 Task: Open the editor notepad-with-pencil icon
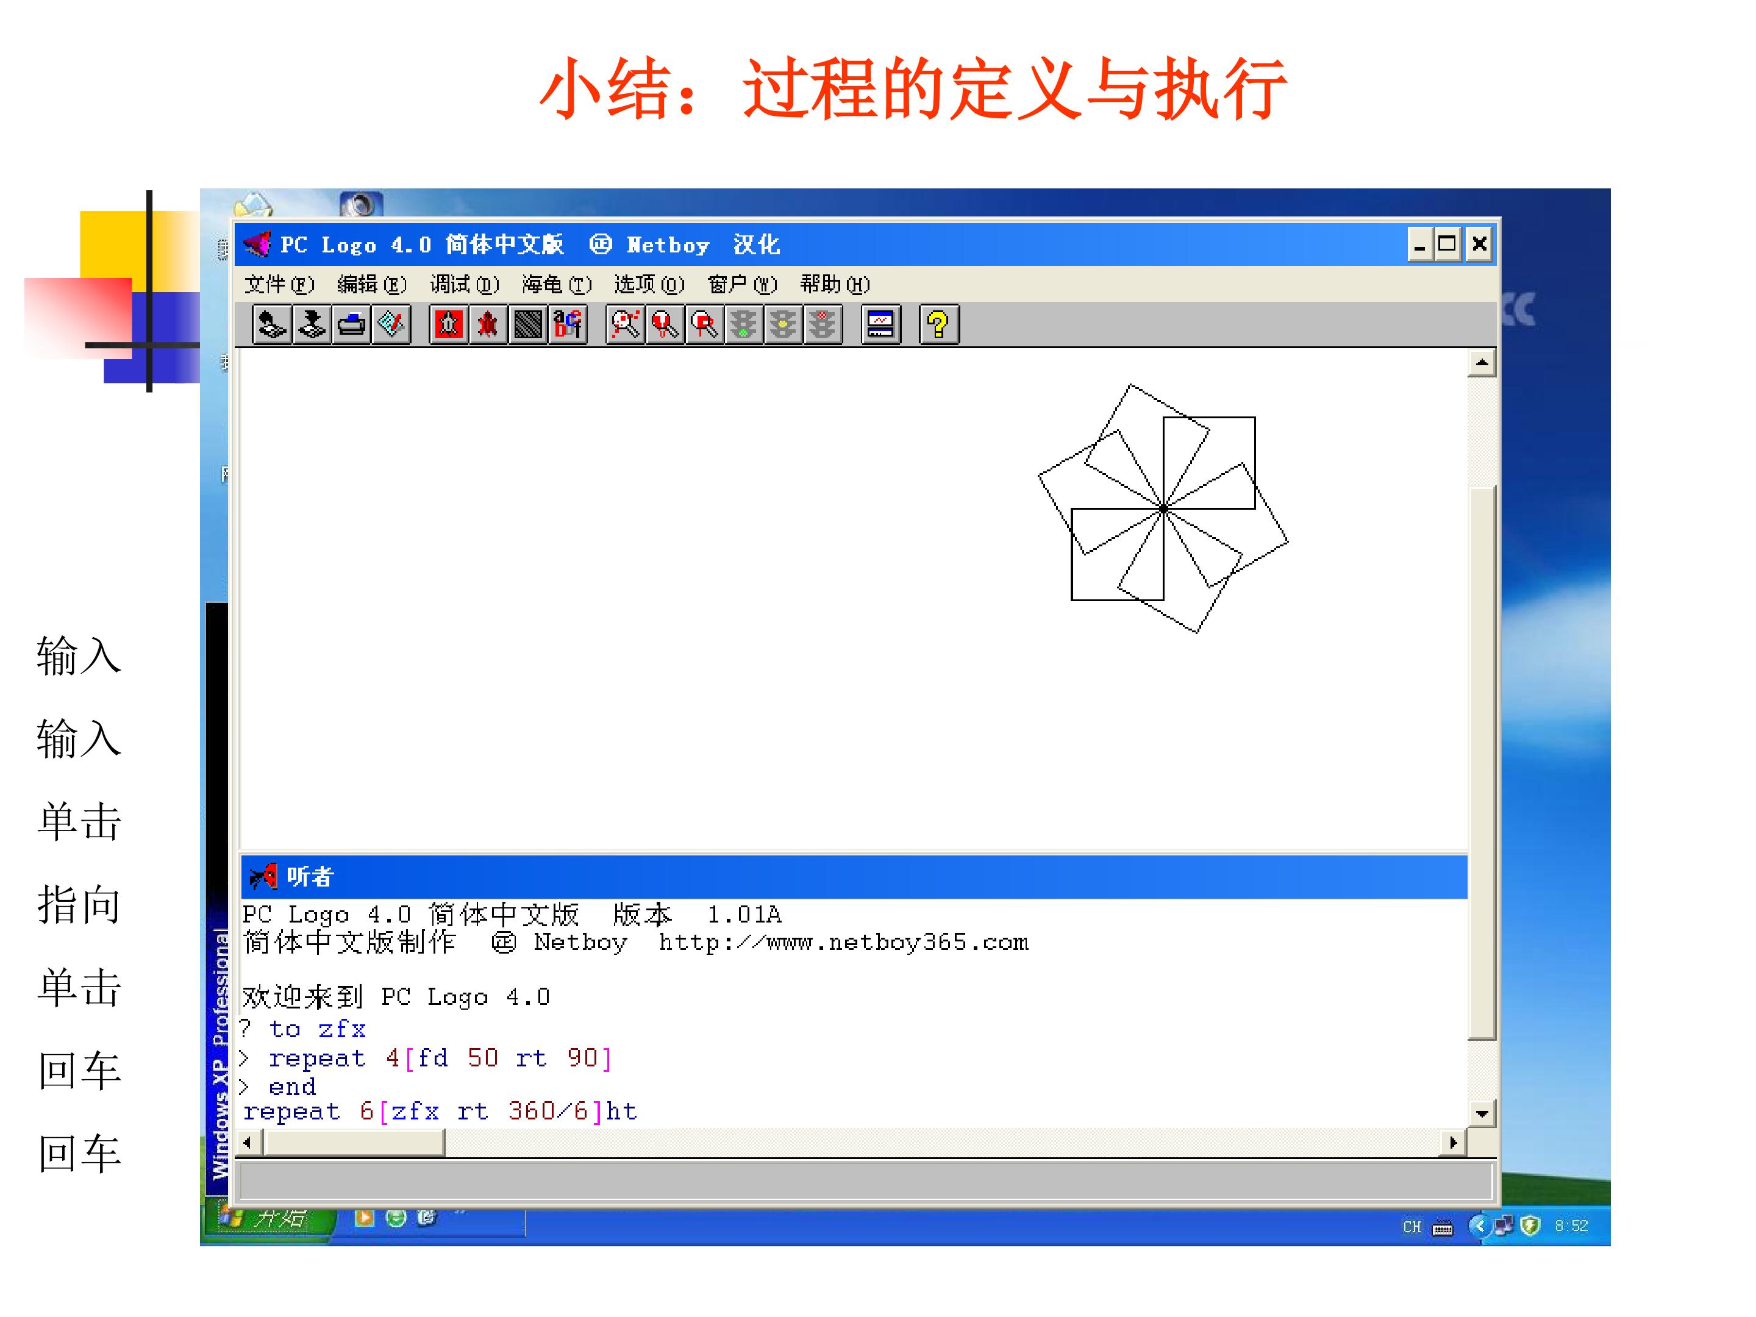[391, 324]
